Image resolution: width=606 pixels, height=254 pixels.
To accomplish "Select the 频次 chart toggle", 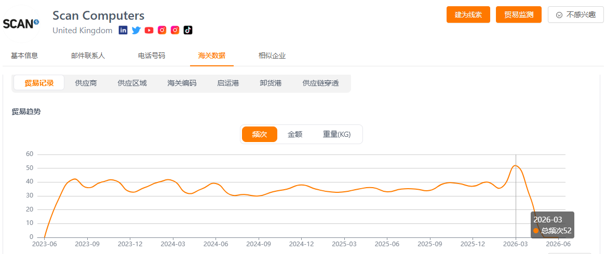I will click(260, 134).
